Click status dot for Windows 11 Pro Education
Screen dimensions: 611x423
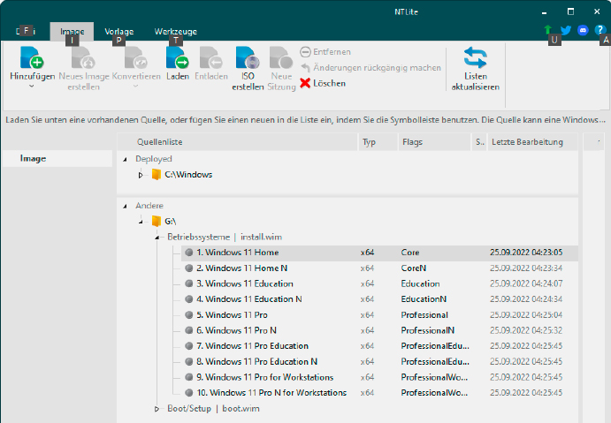(x=189, y=346)
